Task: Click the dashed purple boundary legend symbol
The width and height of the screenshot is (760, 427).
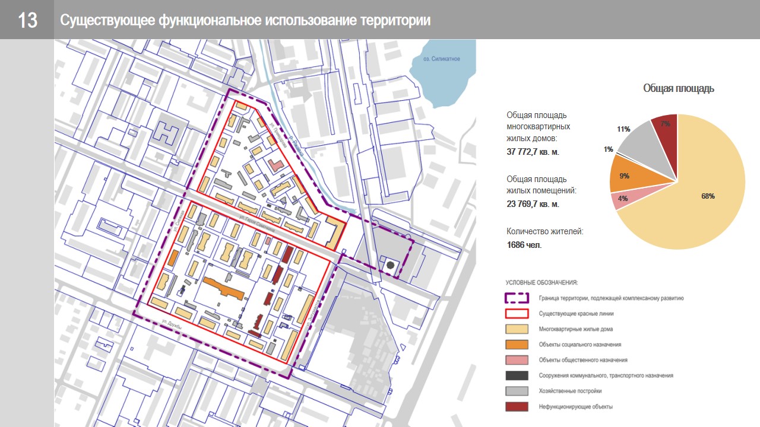Action: click(517, 298)
